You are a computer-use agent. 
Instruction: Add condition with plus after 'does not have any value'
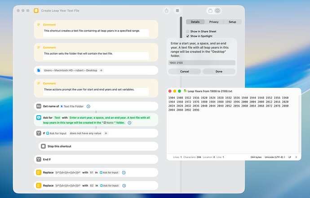(106, 133)
